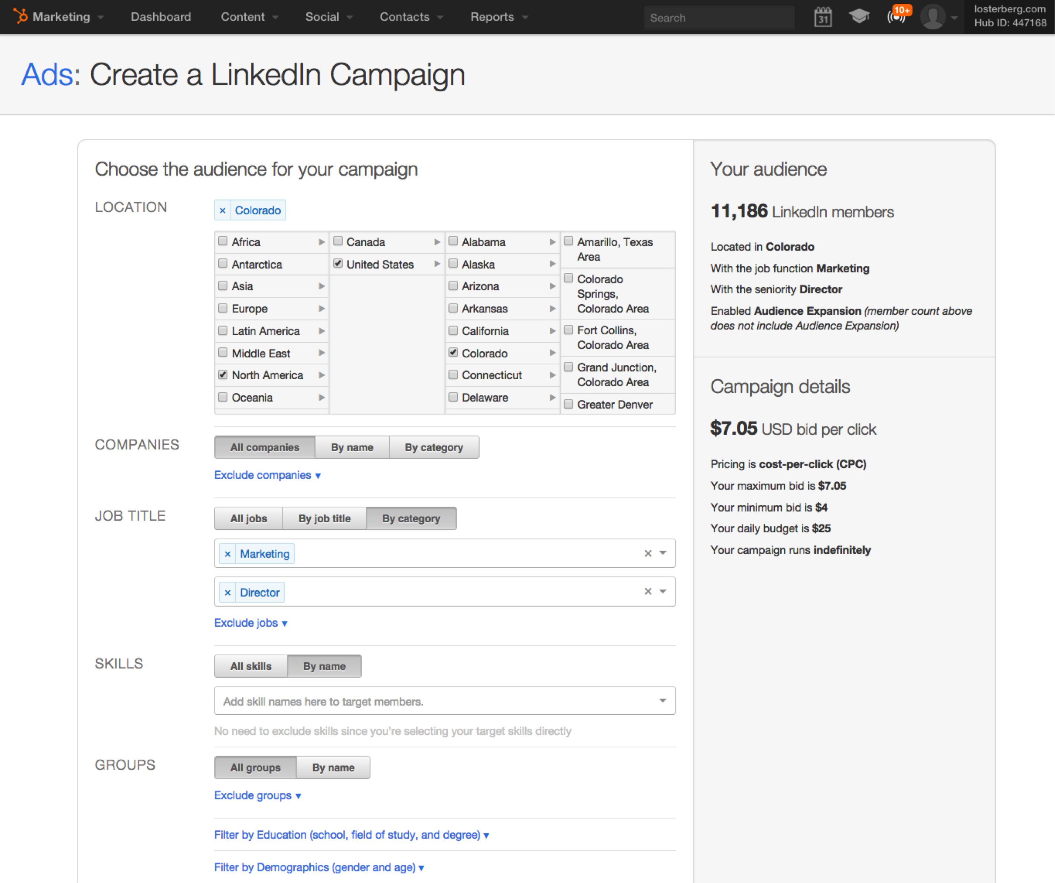
Task: Expand Latin America region arrow
Action: [321, 331]
